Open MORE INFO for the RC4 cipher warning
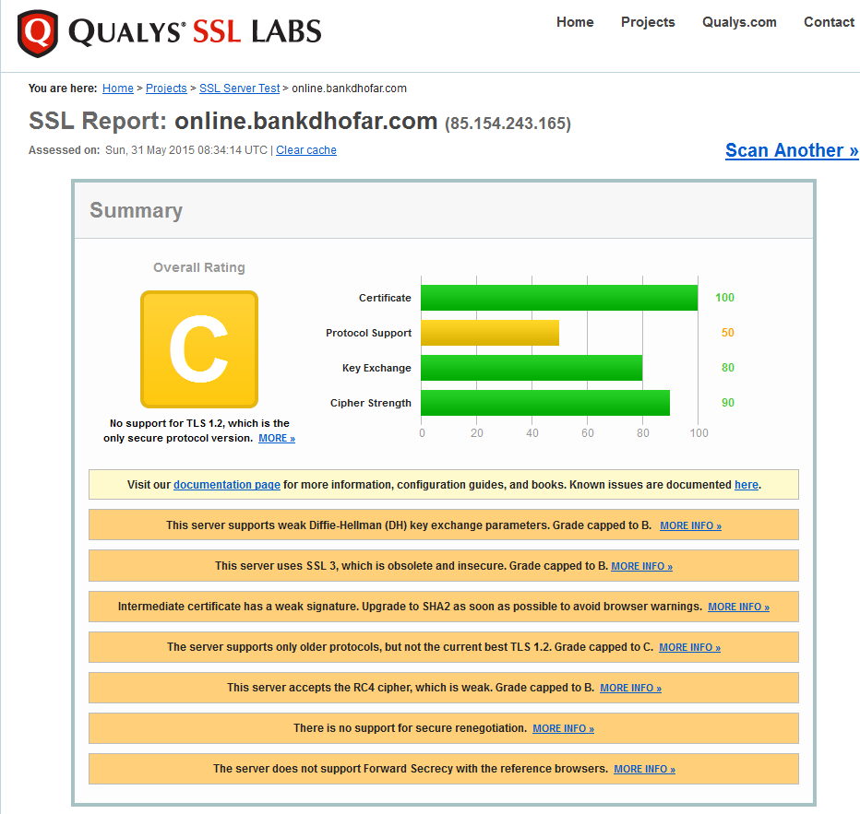This screenshot has width=860, height=814. 631,688
